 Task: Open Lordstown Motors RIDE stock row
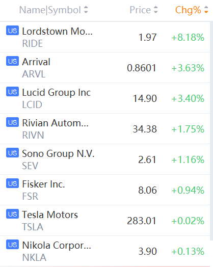coord(105,37)
